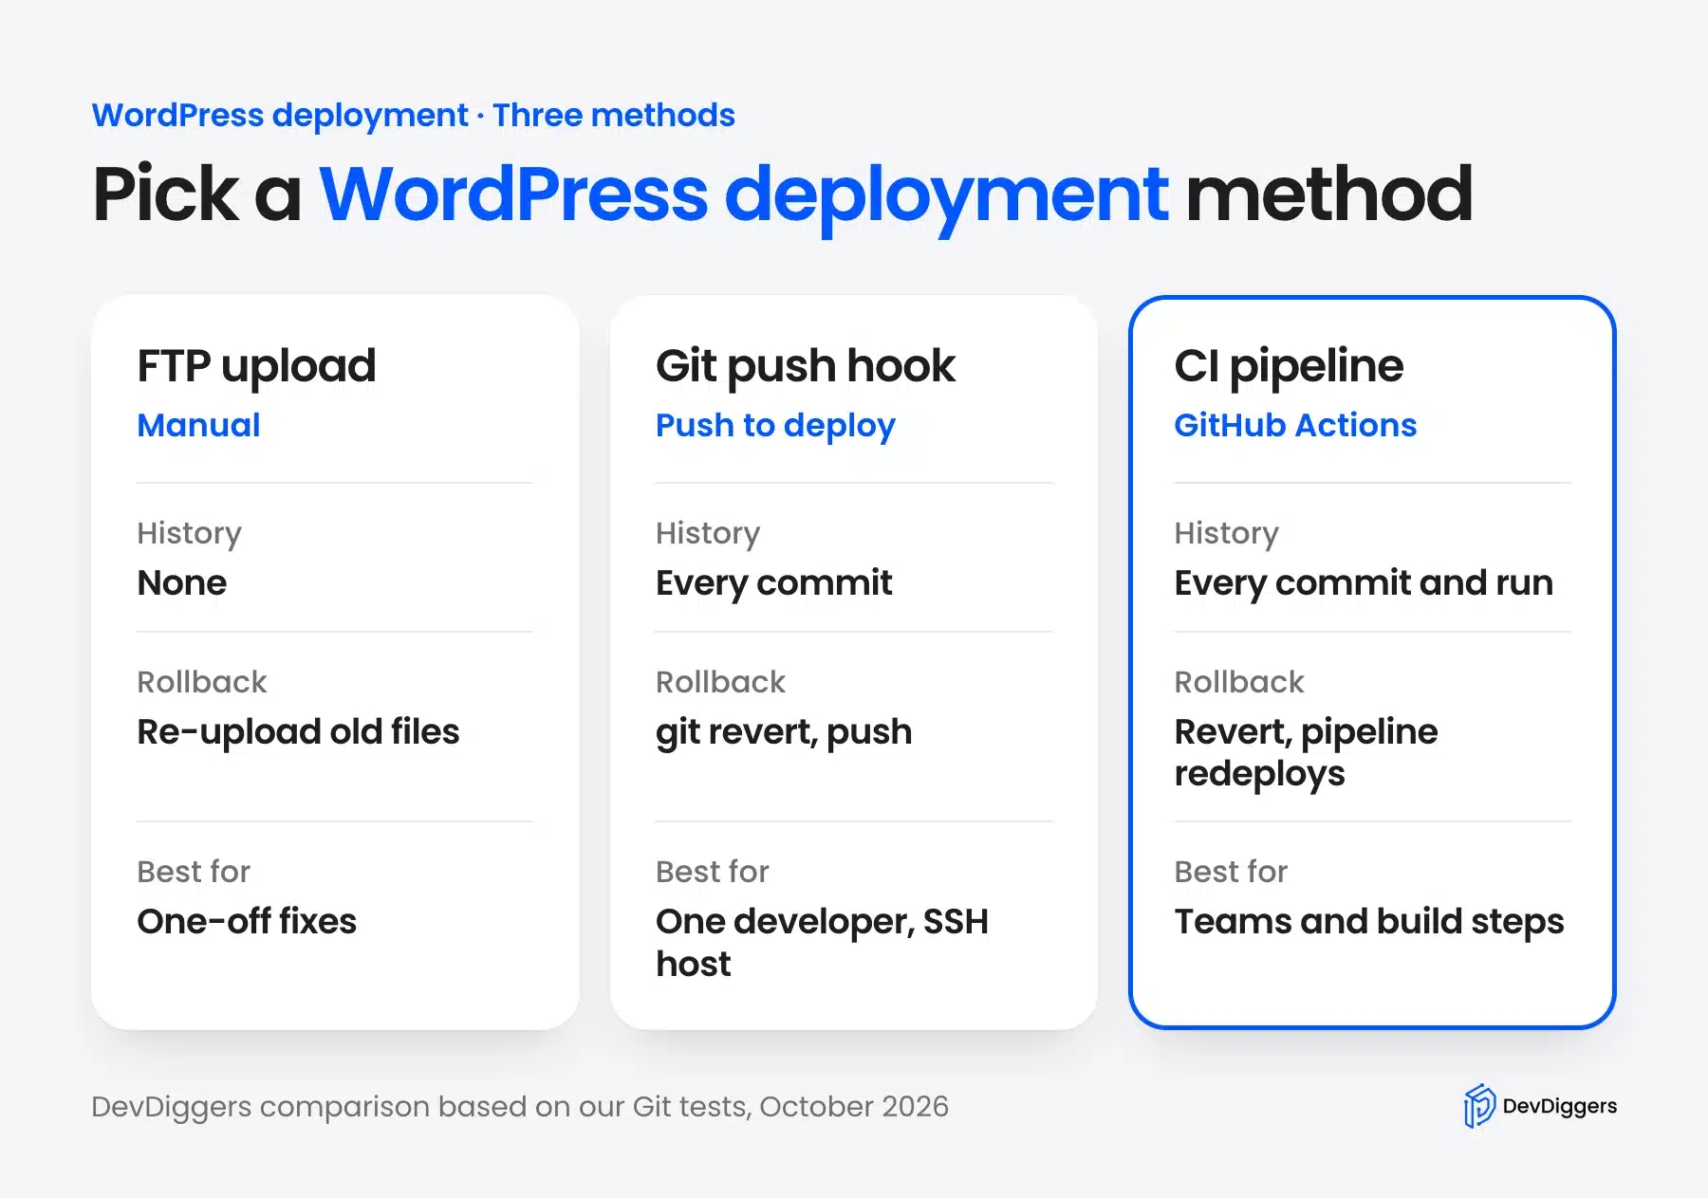Click 'Re-upload old files' rollback value
Viewport: 1708px width, 1198px height.
click(298, 732)
